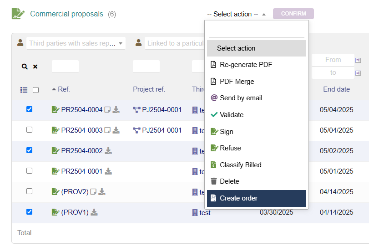Download the PR2504-0002 proposal PDF
Screen dimensions: 369x247
coord(108,150)
